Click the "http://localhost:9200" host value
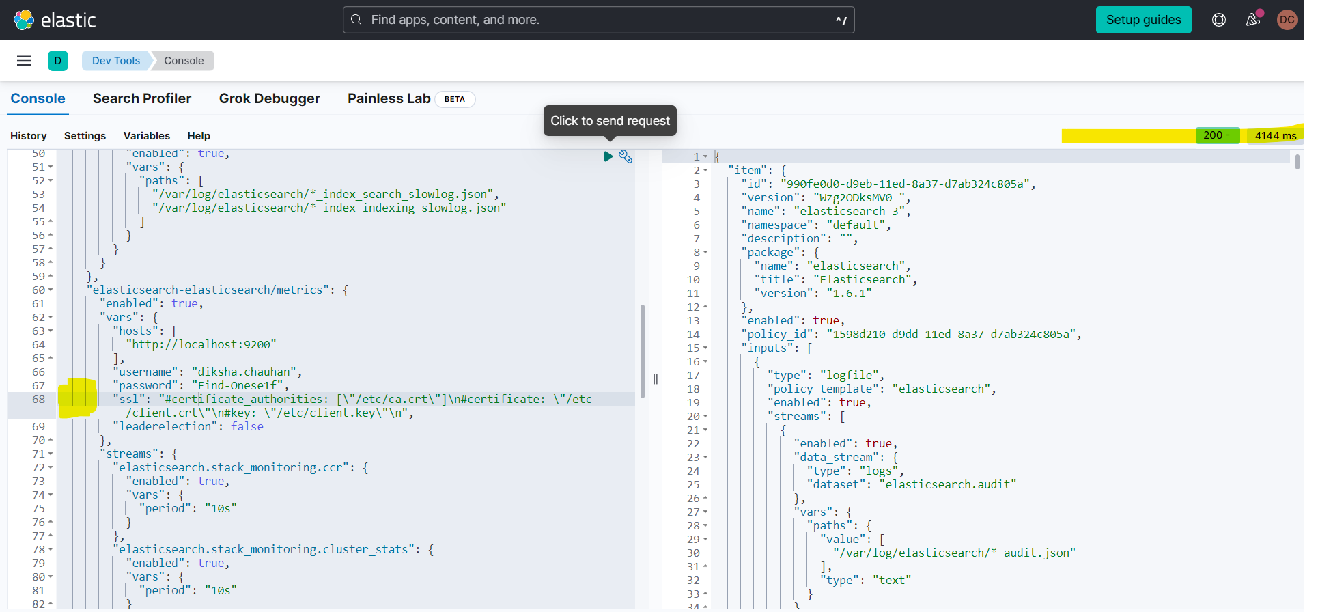The width and height of the screenshot is (1318, 612). pos(201,345)
